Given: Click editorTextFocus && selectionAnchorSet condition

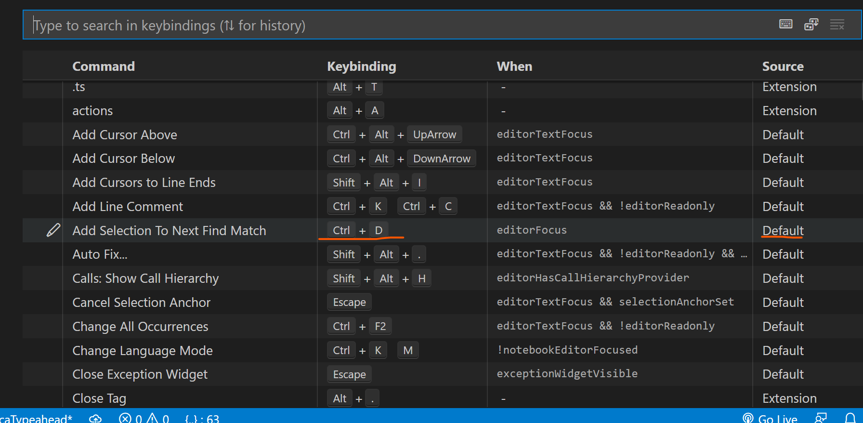Looking at the screenshot, I should click(x=615, y=302).
